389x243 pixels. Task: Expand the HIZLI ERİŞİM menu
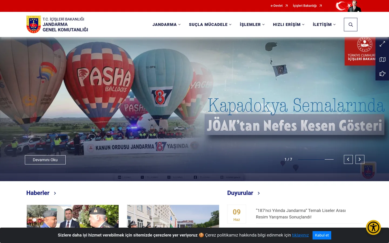click(289, 25)
